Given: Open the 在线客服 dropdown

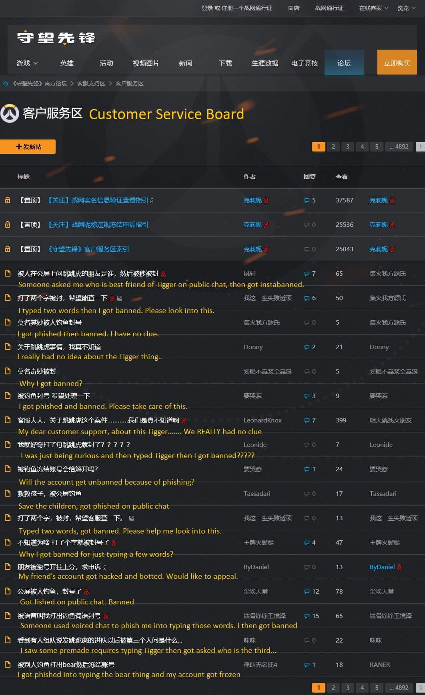Looking at the screenshot, I should coord(373,8).
